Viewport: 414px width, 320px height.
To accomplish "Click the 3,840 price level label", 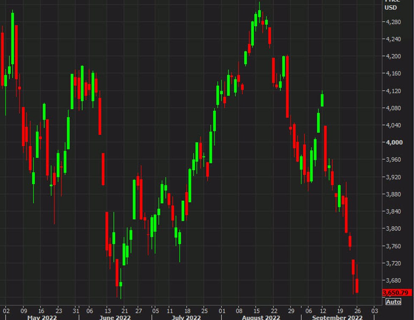I will coord(393,211).
